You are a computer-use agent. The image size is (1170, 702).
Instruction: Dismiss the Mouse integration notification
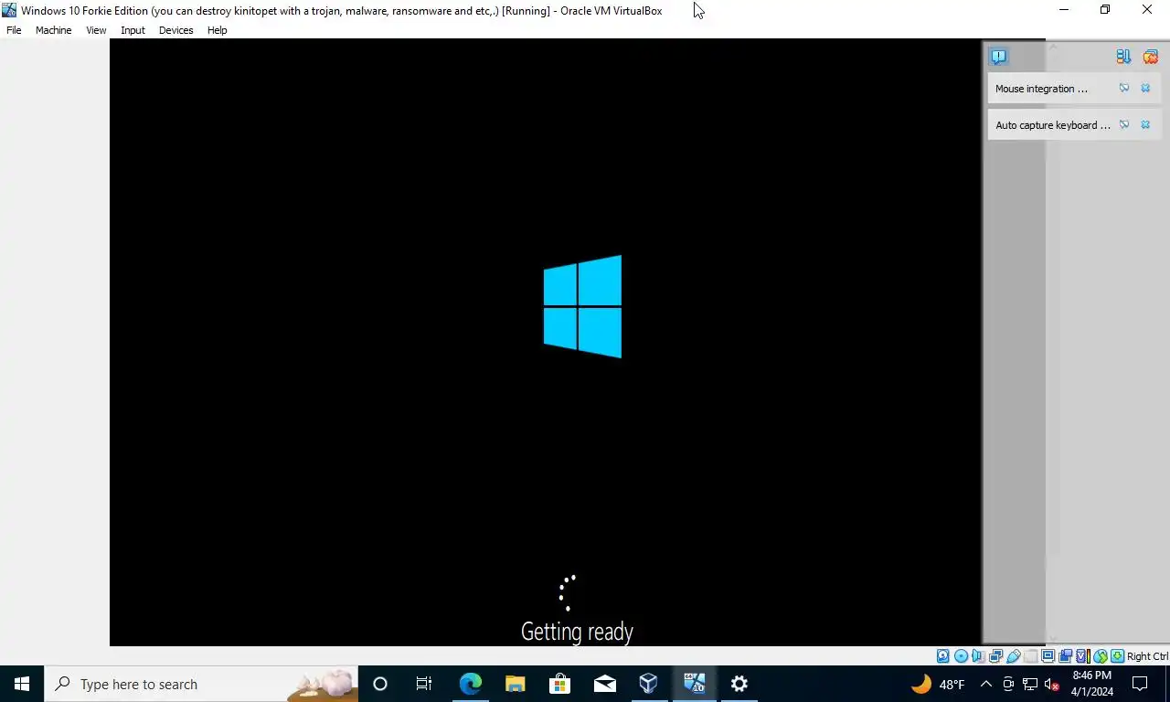(1145, 89)
